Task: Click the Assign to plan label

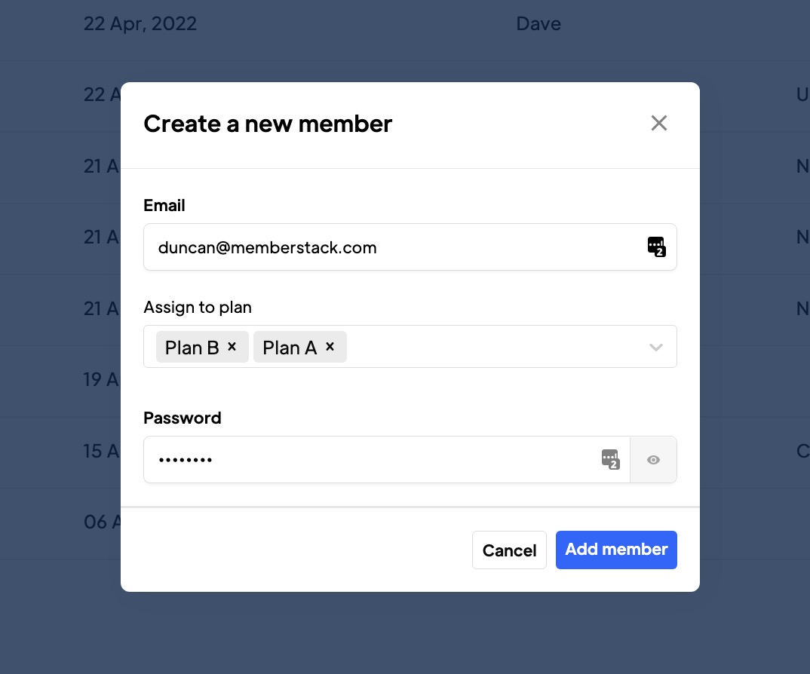Action: pyautogui.click(x=198, y=307)
